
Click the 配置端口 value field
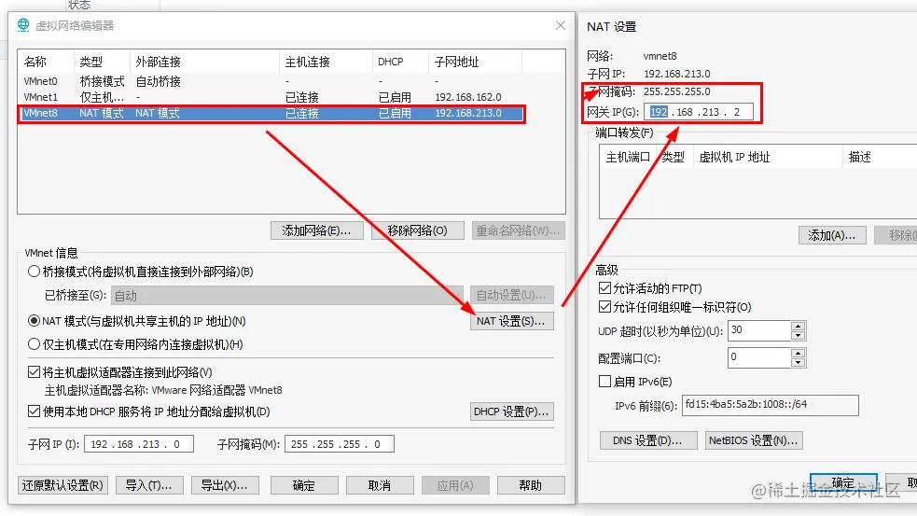(x=759, y=357)
